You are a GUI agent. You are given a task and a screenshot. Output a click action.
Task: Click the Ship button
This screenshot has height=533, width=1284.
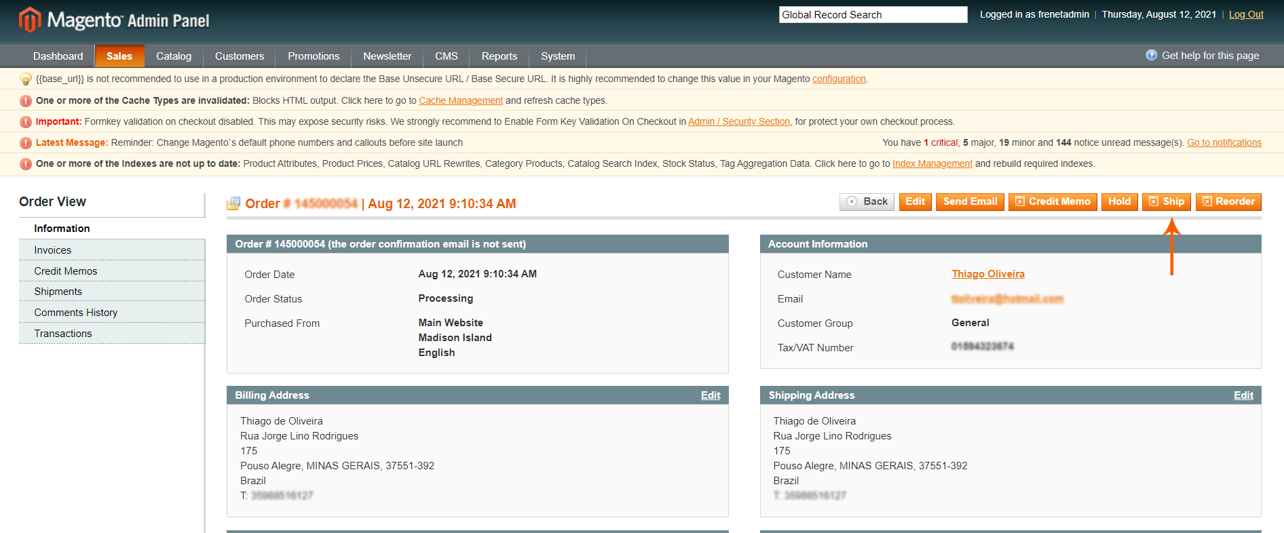point(1166,201)
